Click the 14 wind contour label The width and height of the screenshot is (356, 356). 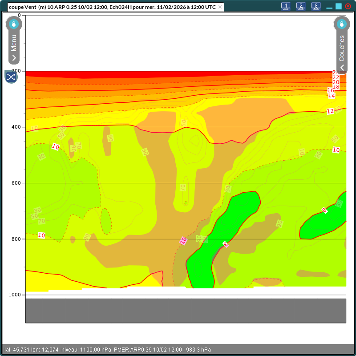click(x=331, y=96)
